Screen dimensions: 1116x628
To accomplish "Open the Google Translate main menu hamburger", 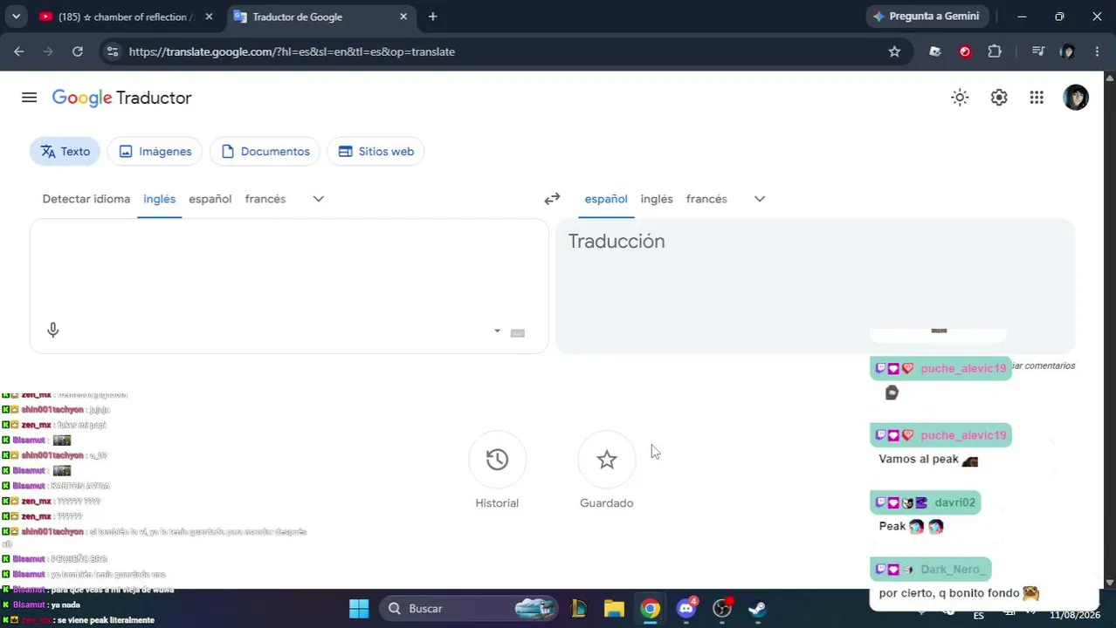I will (29, 98).
